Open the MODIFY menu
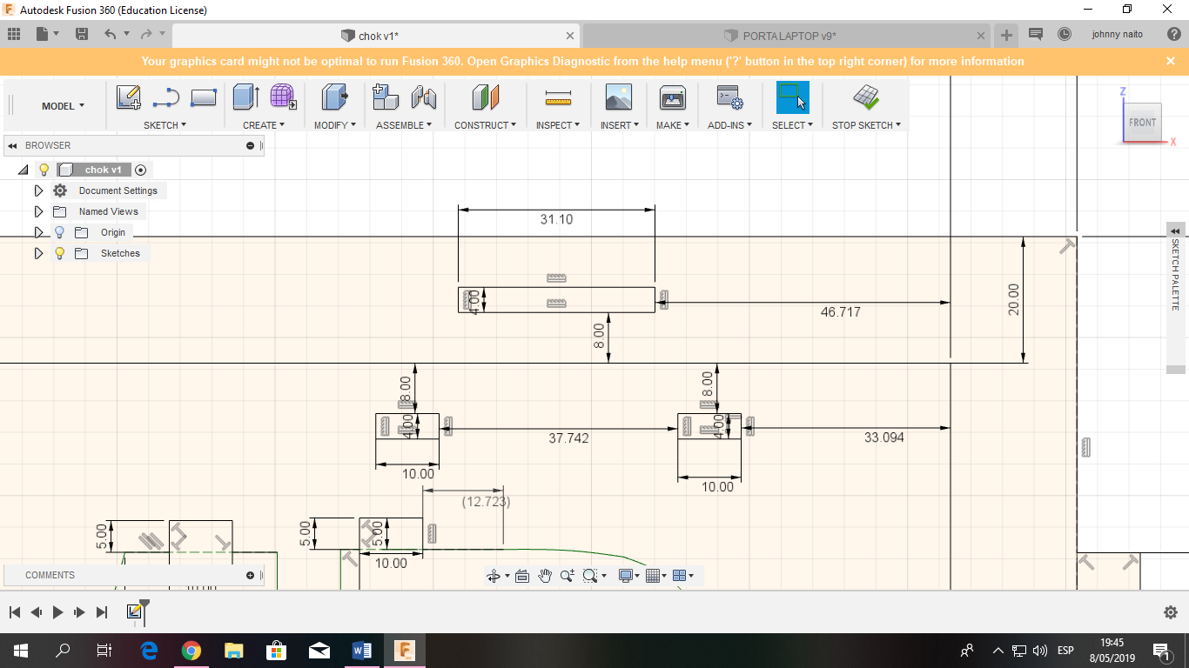The height and width of the screenshot is (668, 1189). tap(335, 125)
